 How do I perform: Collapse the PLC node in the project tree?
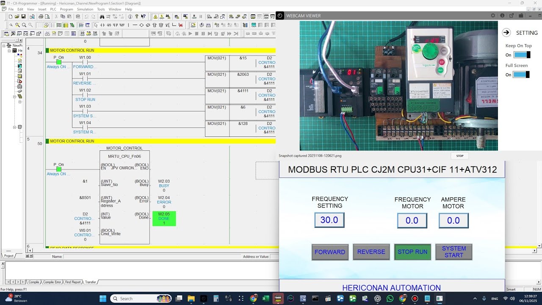click(x=9, y=50)
